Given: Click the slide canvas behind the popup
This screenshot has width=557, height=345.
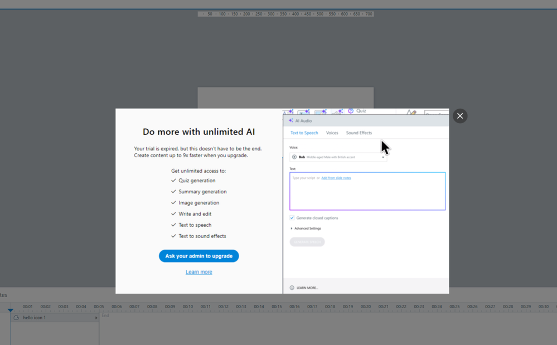Looking at the screenshot, I should click(285, 98).
